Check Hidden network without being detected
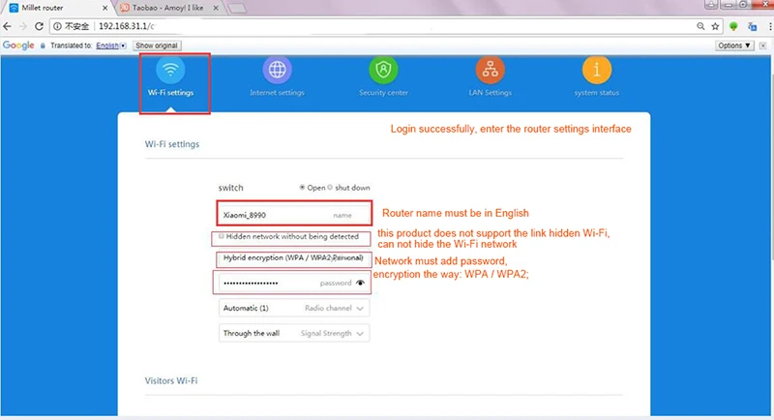This screenshot has height=420, width=774. [222, 236]
